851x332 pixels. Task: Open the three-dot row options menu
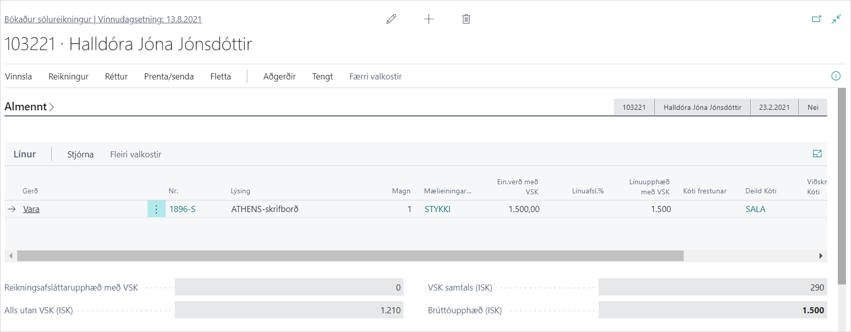156,209
